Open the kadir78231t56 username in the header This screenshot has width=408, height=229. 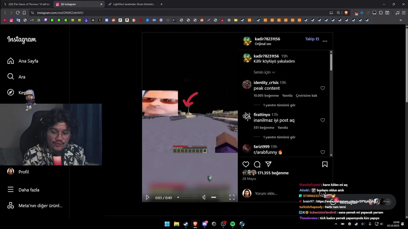coord(267,39)
